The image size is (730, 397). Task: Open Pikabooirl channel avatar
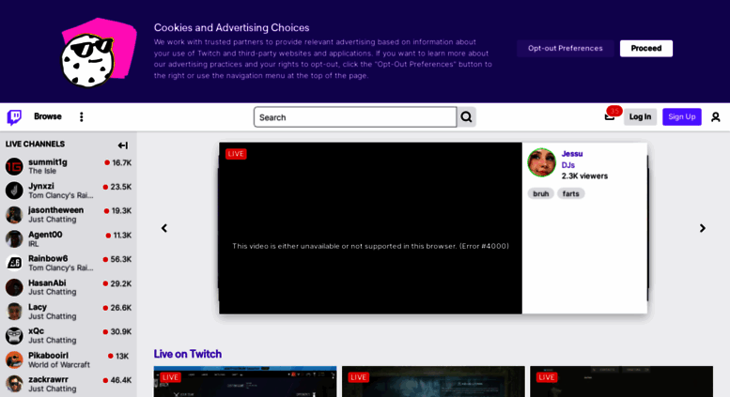pos(14,359)
